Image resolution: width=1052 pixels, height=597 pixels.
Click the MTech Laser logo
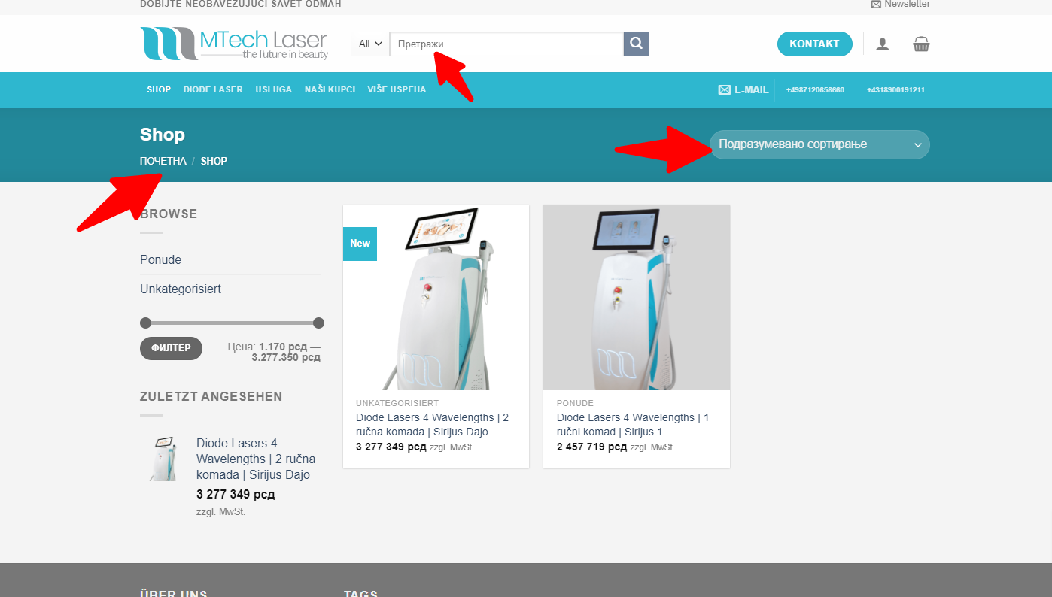pos(234,44)
